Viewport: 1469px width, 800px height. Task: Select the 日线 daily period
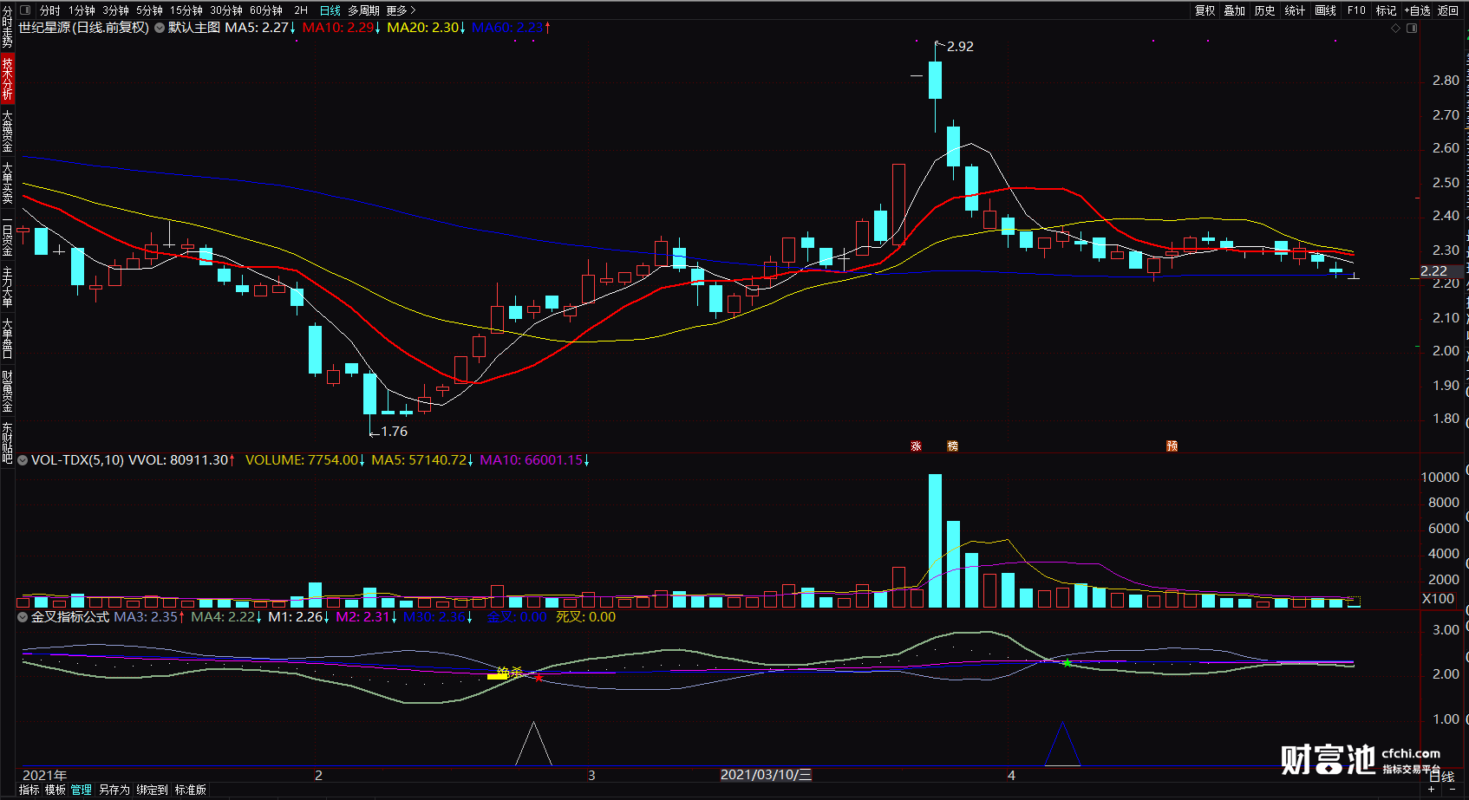[330, 10]
